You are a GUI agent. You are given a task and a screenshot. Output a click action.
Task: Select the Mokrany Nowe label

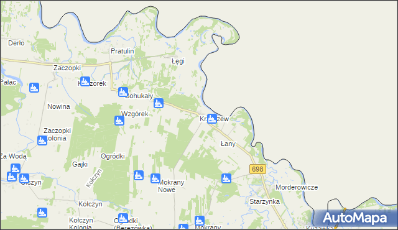click(171, 186)
